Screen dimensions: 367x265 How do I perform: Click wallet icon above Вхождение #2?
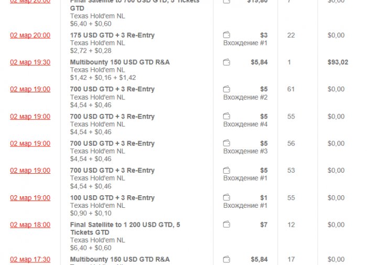(226, 89)
